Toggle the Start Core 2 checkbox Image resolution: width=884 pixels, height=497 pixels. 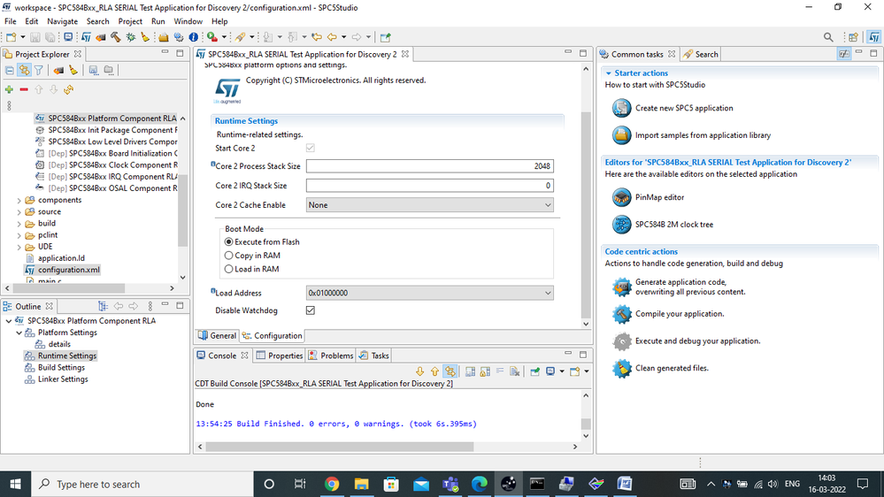coord(310,148)
